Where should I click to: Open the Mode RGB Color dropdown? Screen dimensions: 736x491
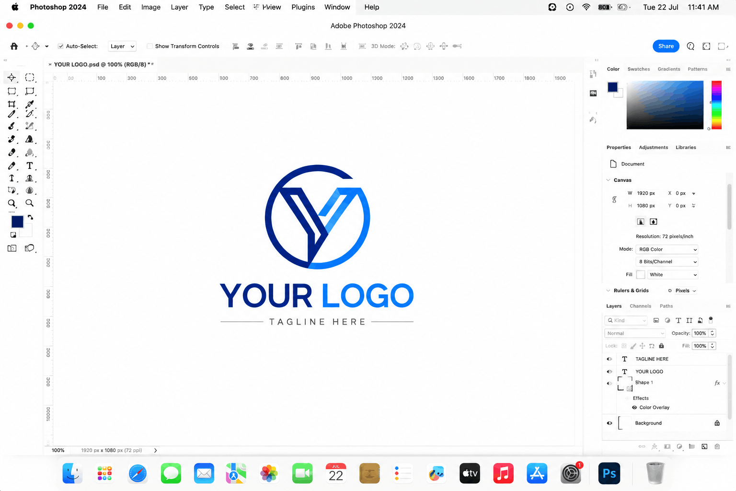[667, 249]
